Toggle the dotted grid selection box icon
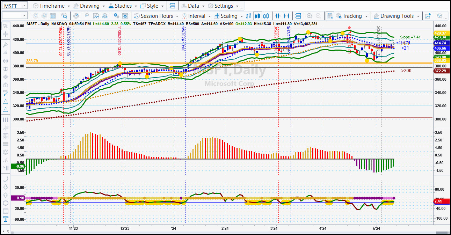The width and height of the screenshot is (451, 235). [329, 16]
